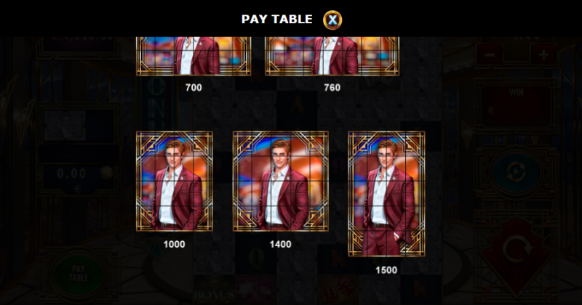This screenshot has height=305, width=582.
Task: Select the symbol card paying 1000
Action: tap(175, 182)
